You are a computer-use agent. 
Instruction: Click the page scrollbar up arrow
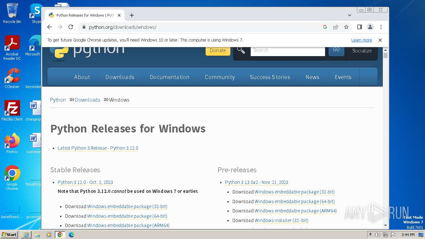[385, 50]
